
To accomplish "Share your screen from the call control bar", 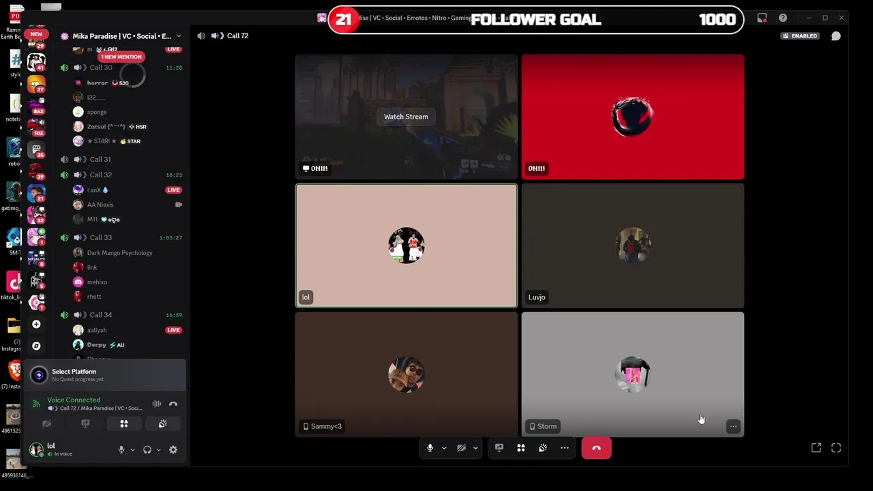I will [499, 448].
